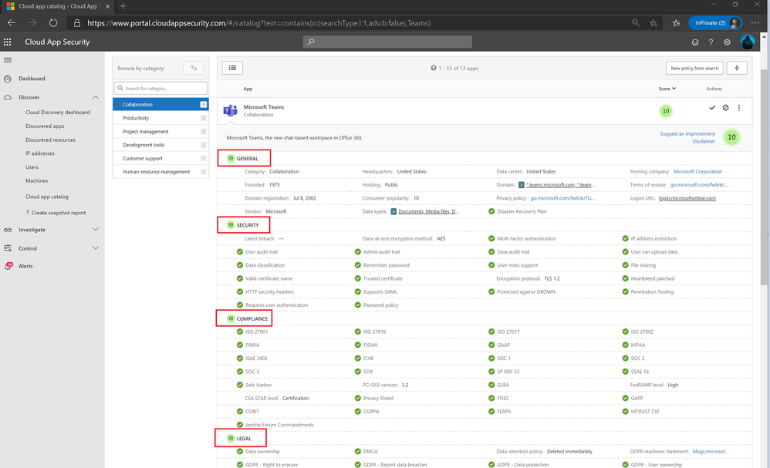
Task: Open browser favorites list icon
Action: (676, 23)
